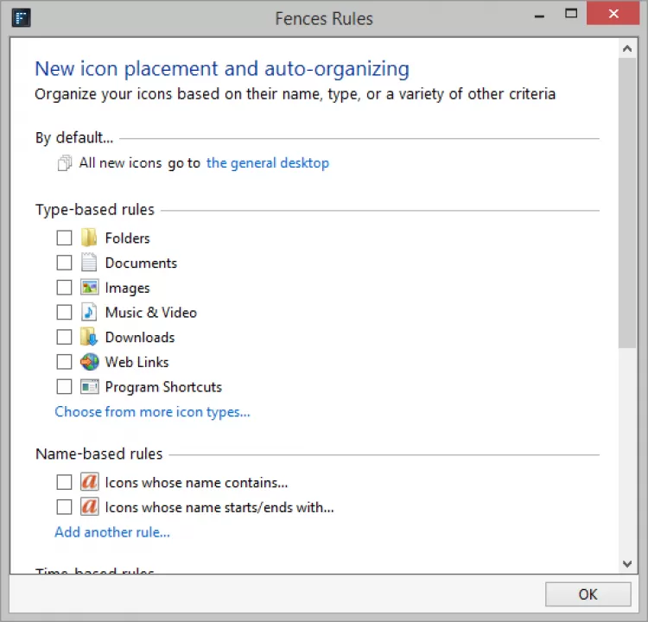Image resolution: width=648 pixels, height=622 pixels.
Task: Click the scrollbar down arrow
Action: coord(628,564)
